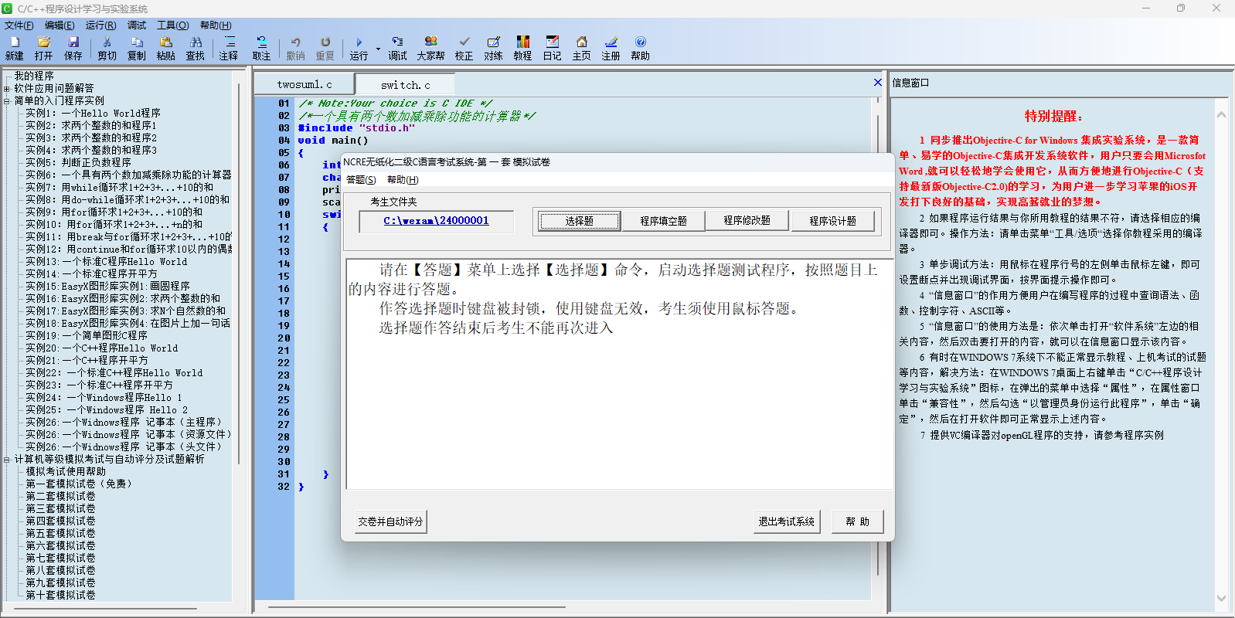Click 退出考试系统 exit button
The width and height of the screenshot is (1235, 618).
pos(786,521)
